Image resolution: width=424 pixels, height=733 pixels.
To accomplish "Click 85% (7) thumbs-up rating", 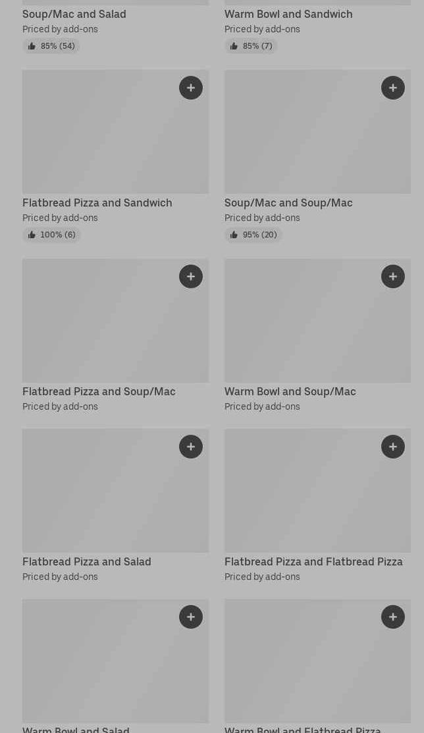I will [x=251, y=46].
